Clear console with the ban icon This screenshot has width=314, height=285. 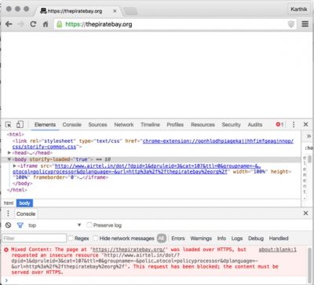click(x=9, y=225)
